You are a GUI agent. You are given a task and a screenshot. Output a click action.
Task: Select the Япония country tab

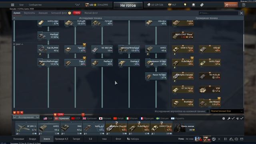105,118
